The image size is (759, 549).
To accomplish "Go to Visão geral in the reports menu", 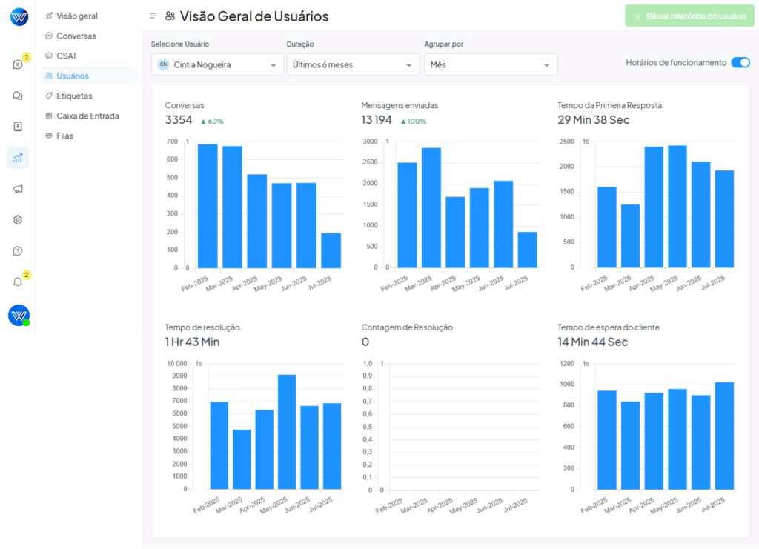I will [76, 16].
